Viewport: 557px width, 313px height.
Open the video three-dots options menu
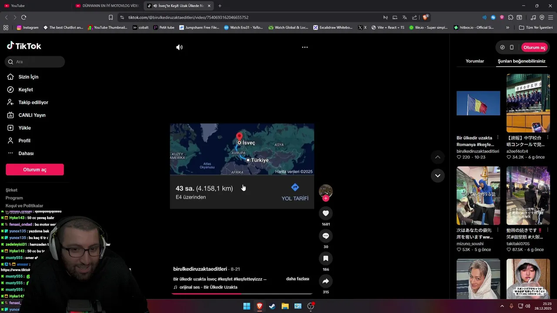pyautogui.click(x=305, y=47)
